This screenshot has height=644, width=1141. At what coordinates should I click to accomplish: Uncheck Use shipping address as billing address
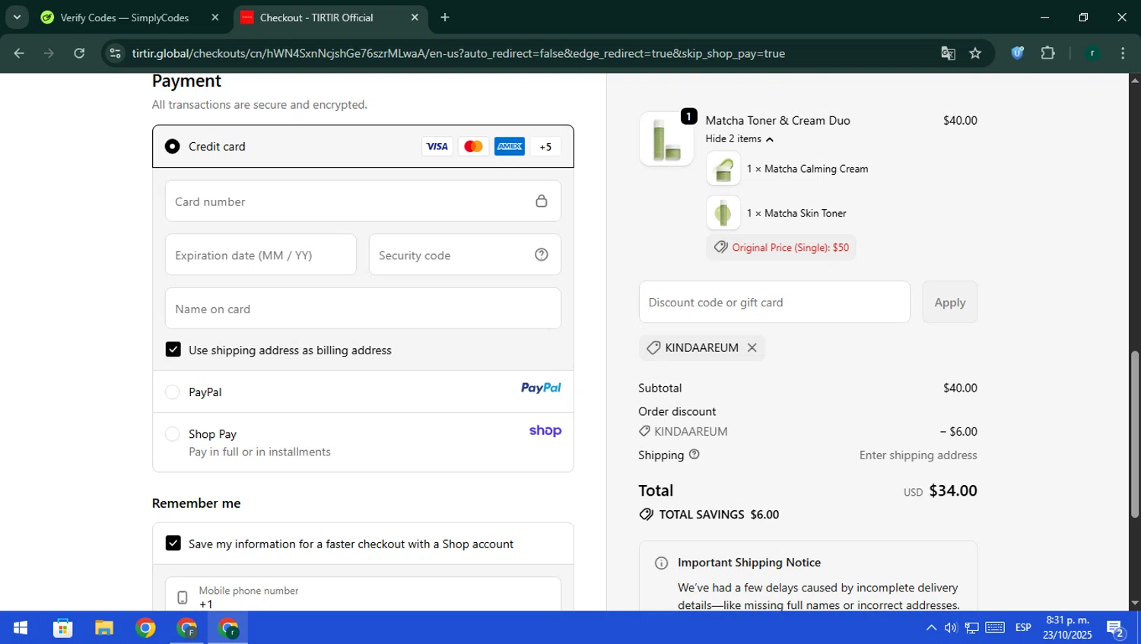pyautogui.click(x=173, y=350)
